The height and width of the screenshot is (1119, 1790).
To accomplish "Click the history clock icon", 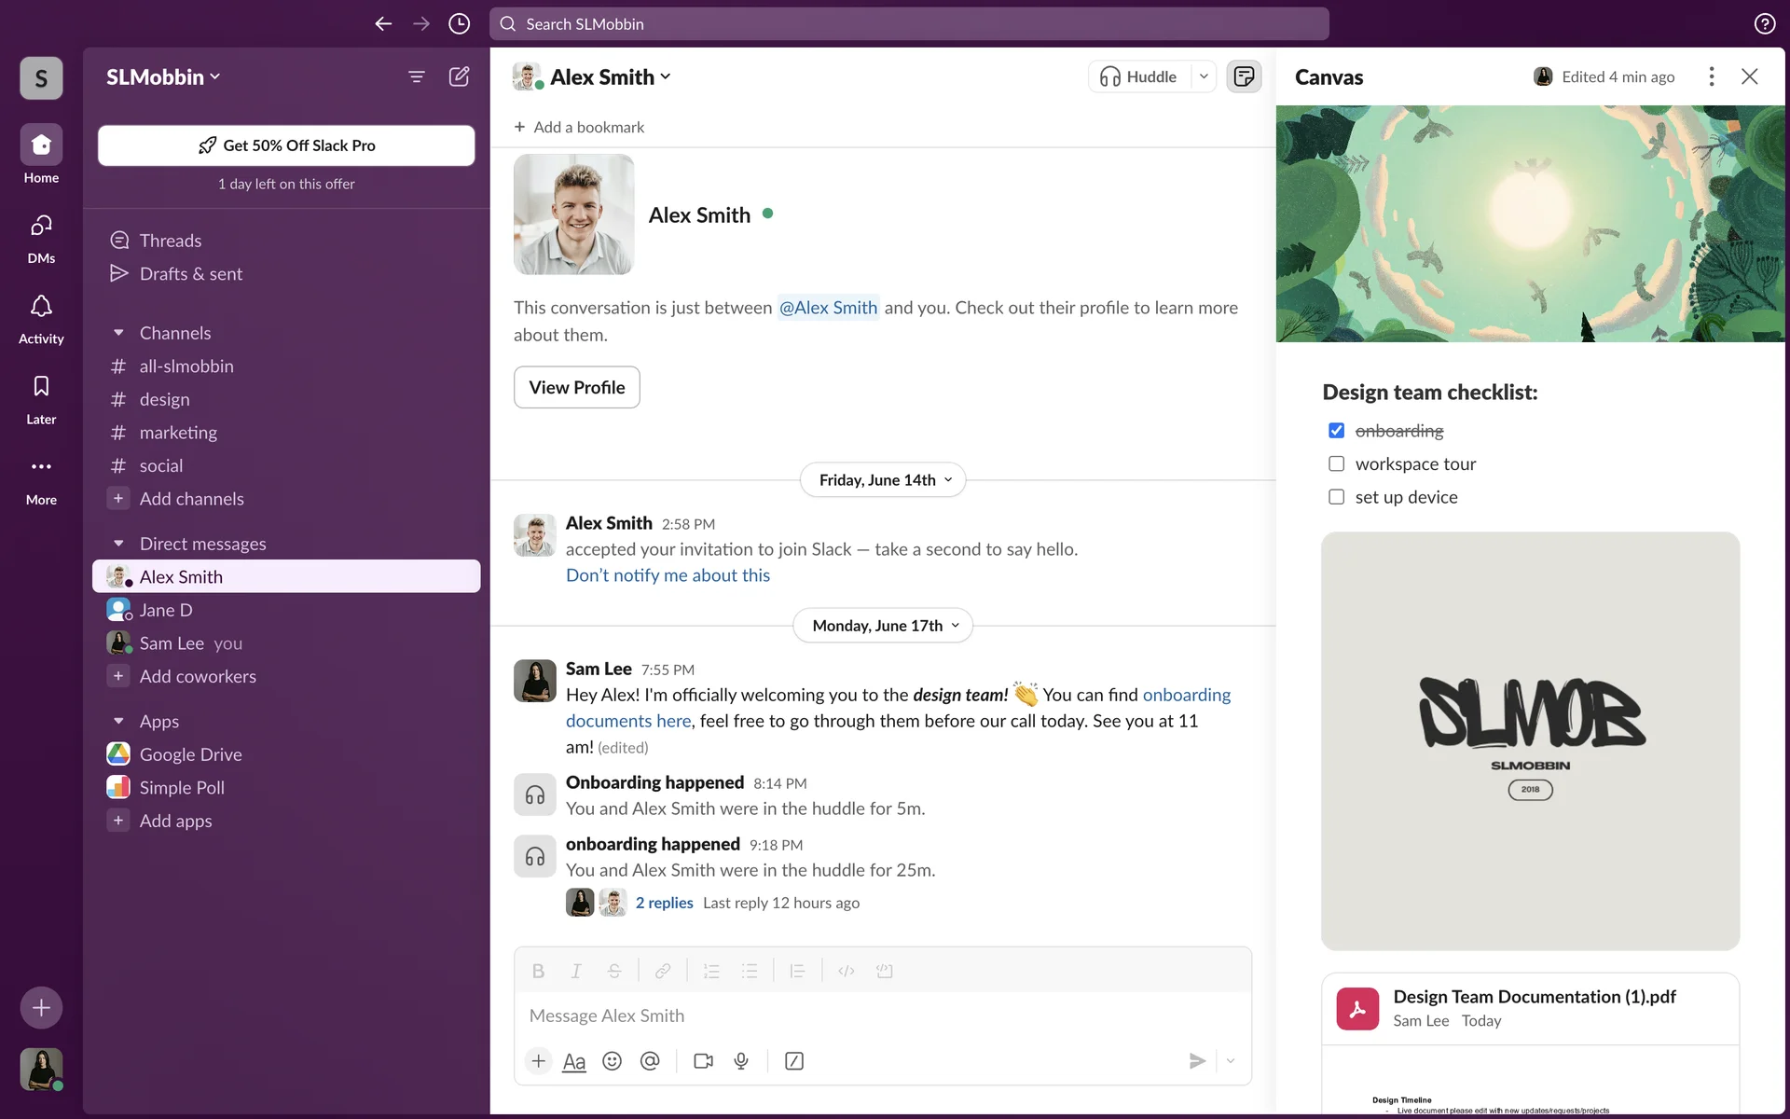I will tap(459, 24).
